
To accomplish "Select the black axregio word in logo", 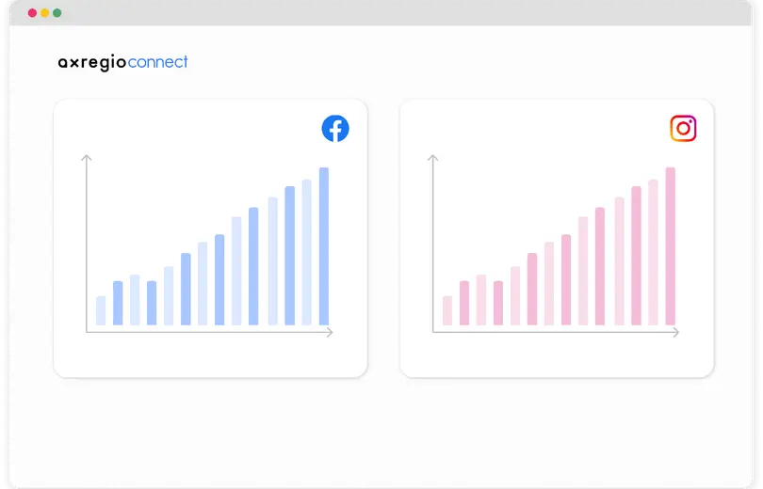I will pyautogui.click(x=92, y=63).
